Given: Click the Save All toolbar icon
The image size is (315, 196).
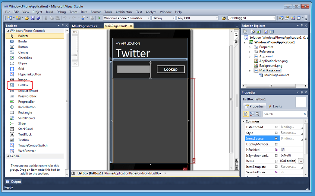Looking at the screenshot, I should coord(38,18).
